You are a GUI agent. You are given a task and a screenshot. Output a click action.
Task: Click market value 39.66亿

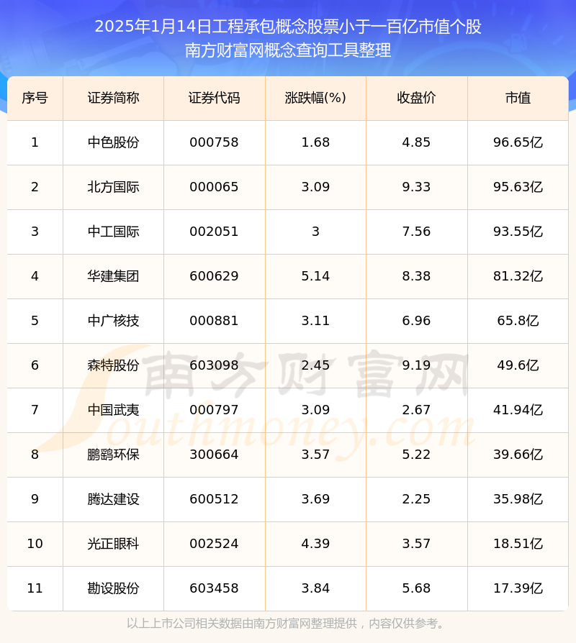tap(518, 455)
